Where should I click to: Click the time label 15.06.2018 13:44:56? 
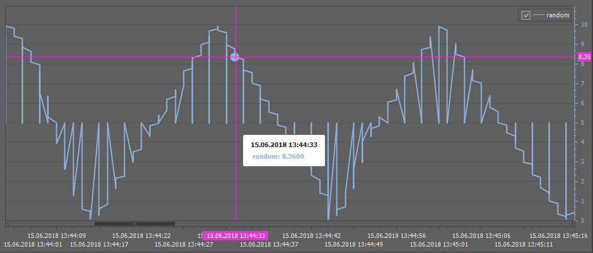click(x=397, y=236)
